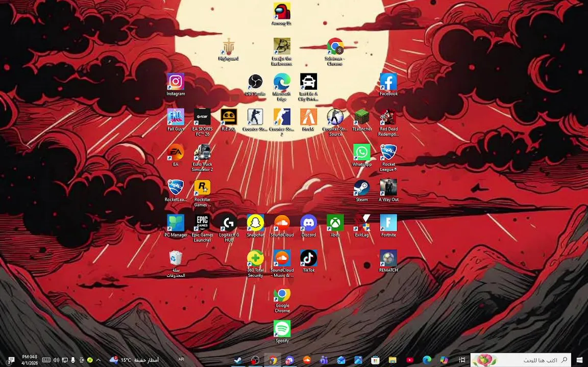Open the WhatsApp desktop shortcut

pyautogui.click(x=362, y=155)
